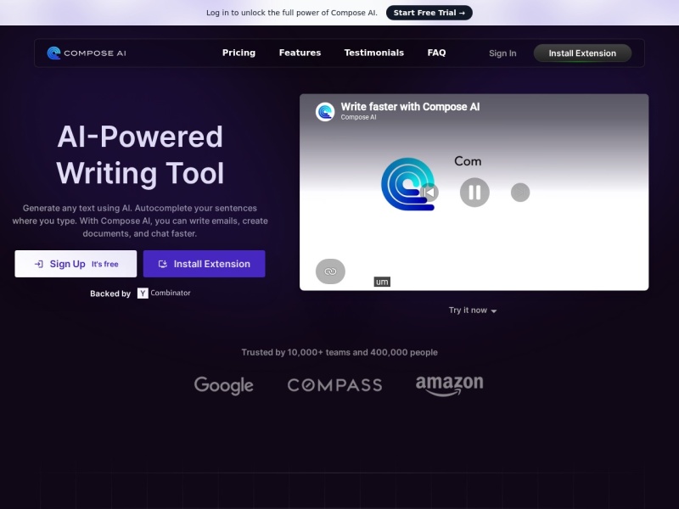Click the 'Compose AI' channel name under video title
The image size is (679, 509).
358,117
